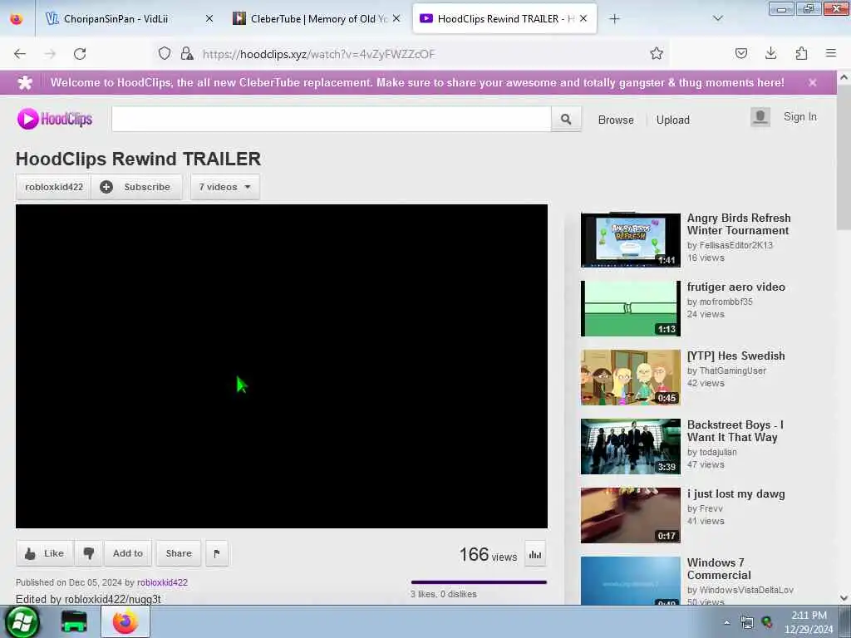Viewport: 851px width, 638px height.
Task: Show hidden system tray icons arrow
Action: (726, 622)
